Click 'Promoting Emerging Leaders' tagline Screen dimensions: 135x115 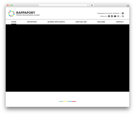coord(28,15)
